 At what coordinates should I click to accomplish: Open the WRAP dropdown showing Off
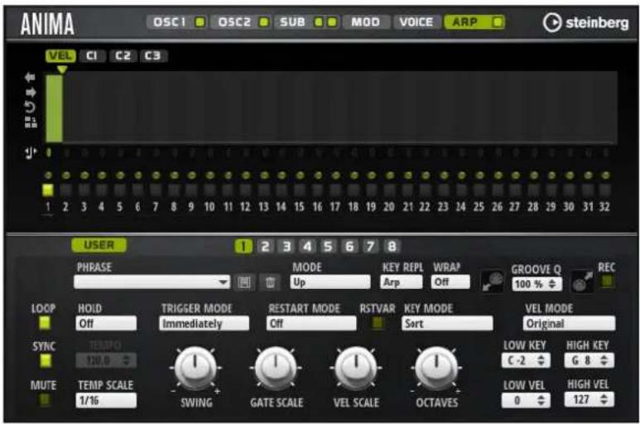point(450,282)
